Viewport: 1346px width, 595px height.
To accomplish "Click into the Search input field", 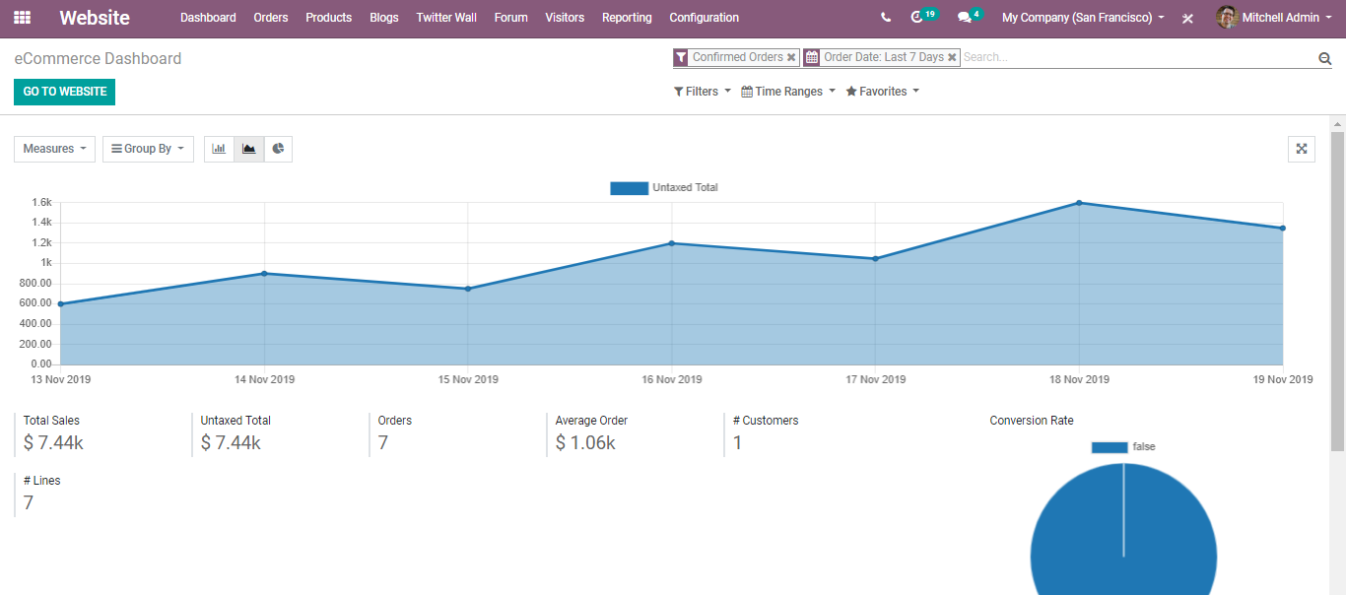I will coord(1138,57).
